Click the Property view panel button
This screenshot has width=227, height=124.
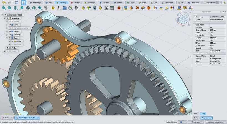click(x=206, y=118)
